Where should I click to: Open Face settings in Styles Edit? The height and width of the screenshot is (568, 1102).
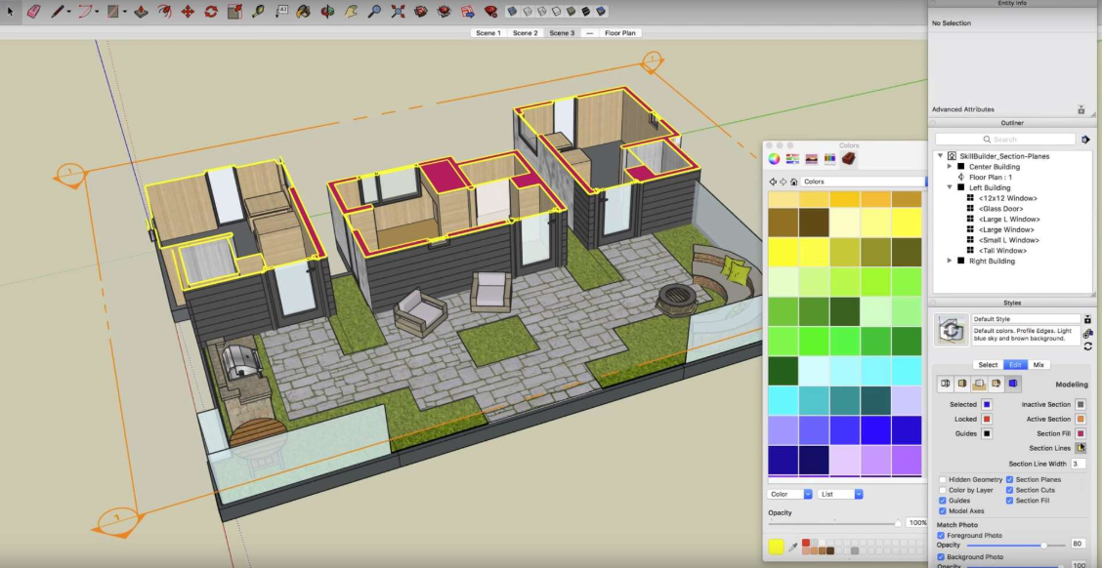[962, 385]
